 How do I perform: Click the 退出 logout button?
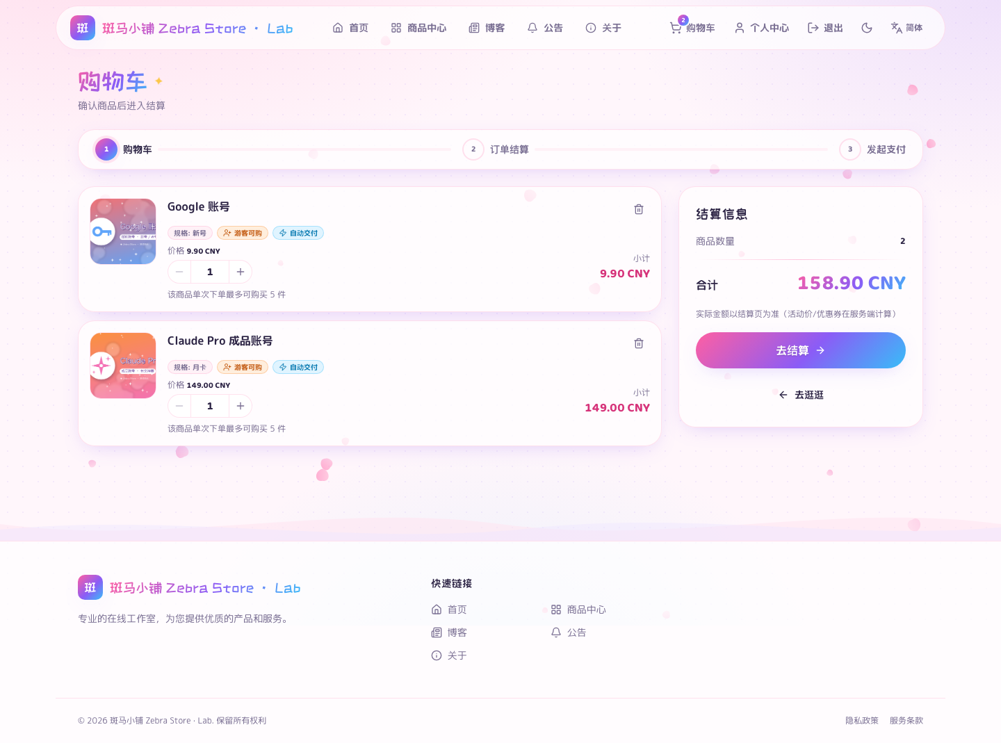[x=825, y=28]
